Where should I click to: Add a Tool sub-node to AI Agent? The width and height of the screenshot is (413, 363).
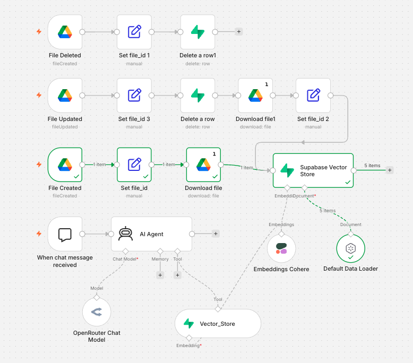tap(177, 275)
